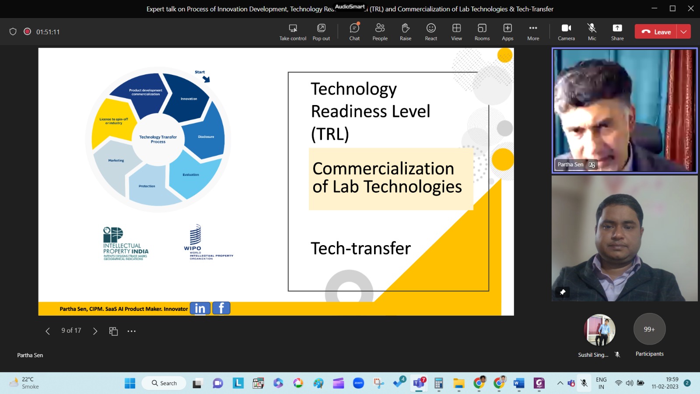Open the Chat panel

(354, 32)
